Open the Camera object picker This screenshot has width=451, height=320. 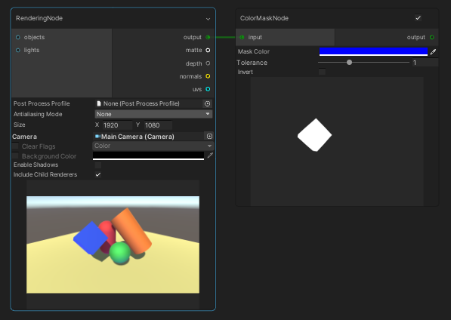209,136
